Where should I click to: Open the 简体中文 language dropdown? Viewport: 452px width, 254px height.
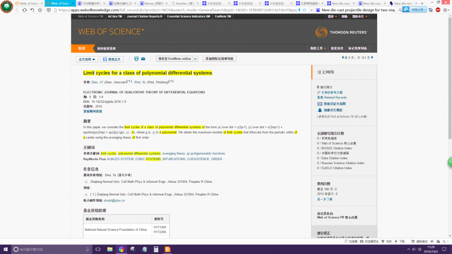pos(360,17)
